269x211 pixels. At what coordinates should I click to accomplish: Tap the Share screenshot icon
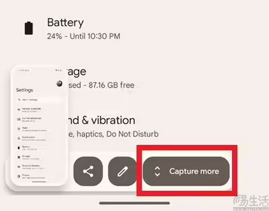click(88, 171)
